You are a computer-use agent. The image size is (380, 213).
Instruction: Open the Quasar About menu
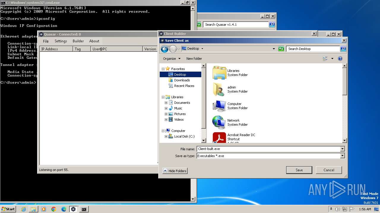[x=94, y=41]
